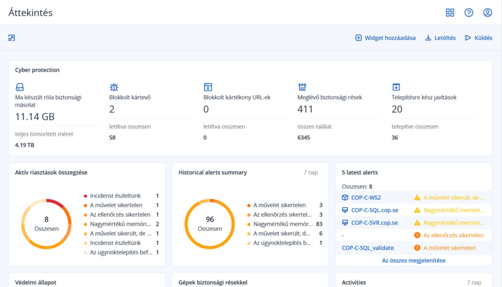This screenshot has width=502, height=287.
Task: Click the 11.14 GB backup value
Action: pyautogui.click(x=35, y=117)
